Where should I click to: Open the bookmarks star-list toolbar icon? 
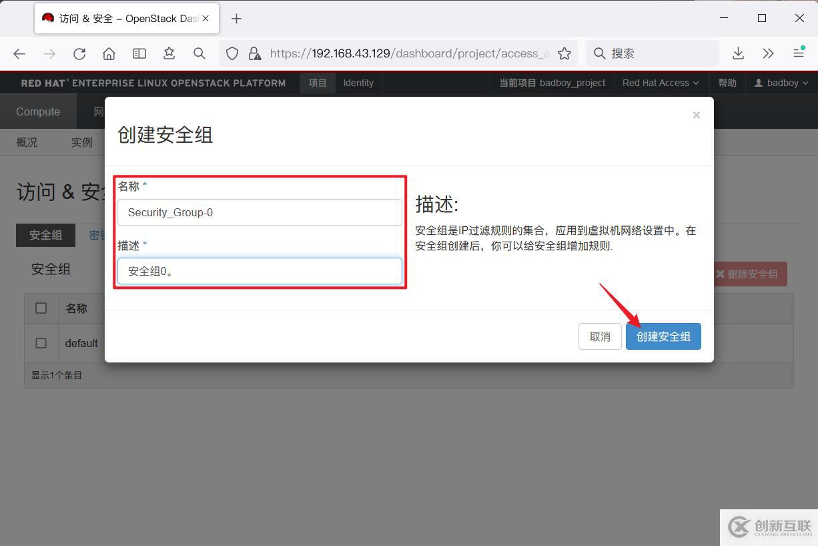[x=169, y=53]
